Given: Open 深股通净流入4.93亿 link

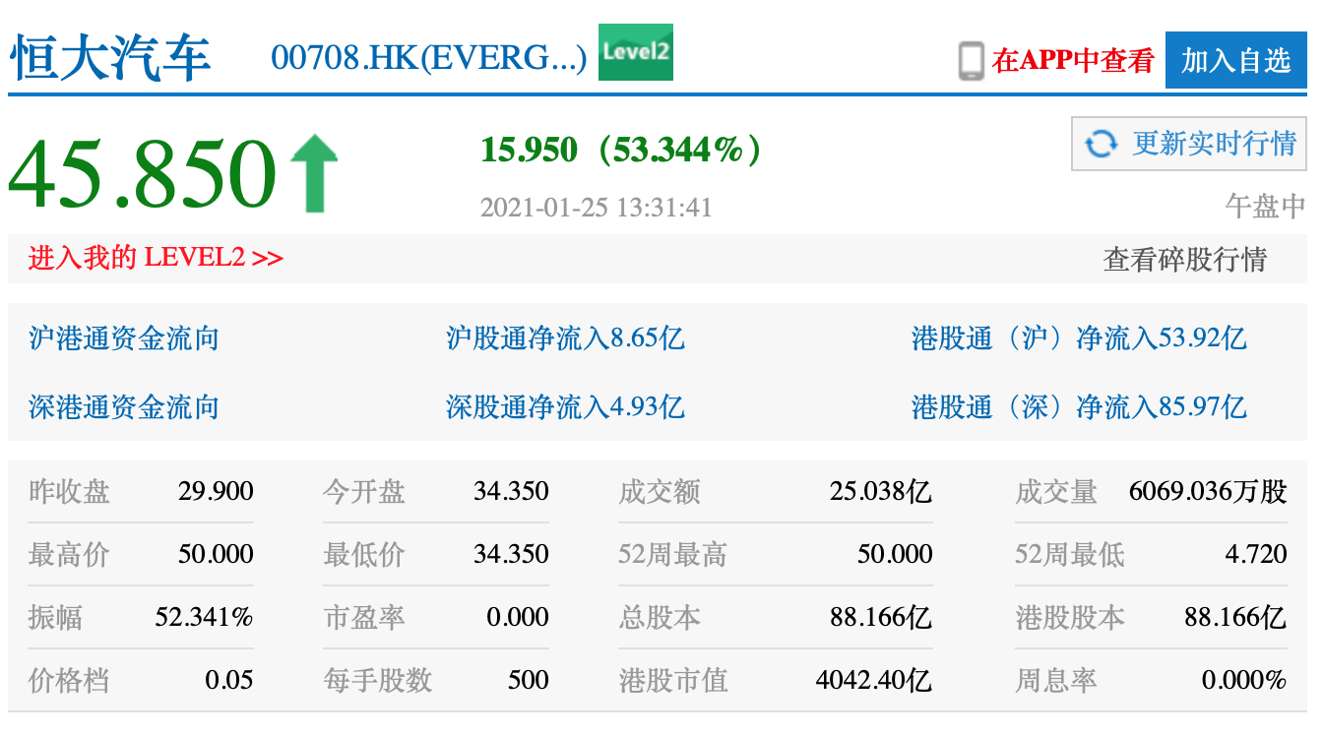Looking at the screenshot, I should 565,407.
